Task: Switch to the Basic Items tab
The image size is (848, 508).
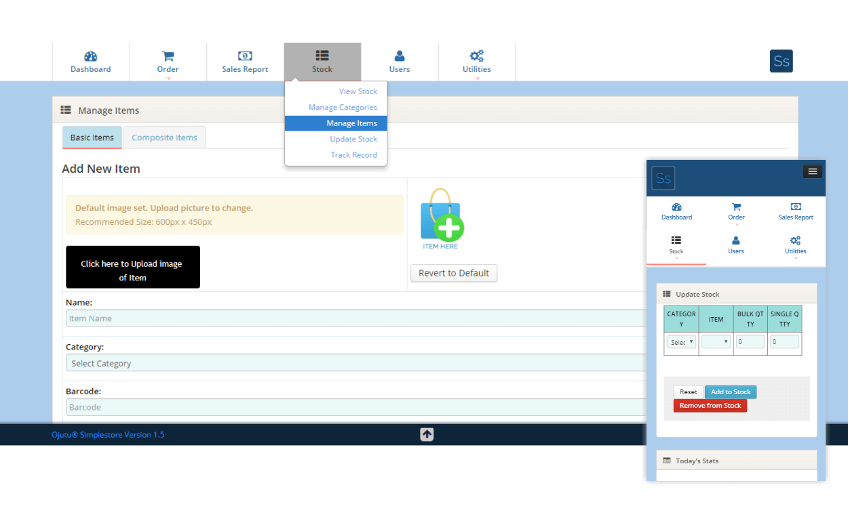Action: (x=92, y=137)
